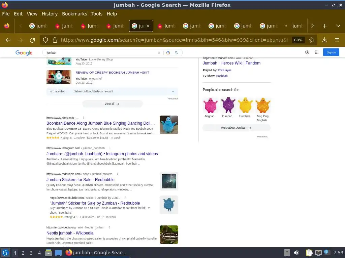Screen dimensions: 345x258
Task: Open the Tools menu
Action: (97, 14)
